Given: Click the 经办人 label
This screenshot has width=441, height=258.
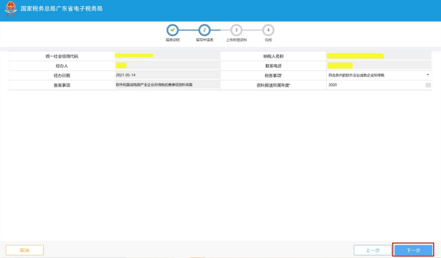Looking at the screenshot, I should (x=62, y=66).
